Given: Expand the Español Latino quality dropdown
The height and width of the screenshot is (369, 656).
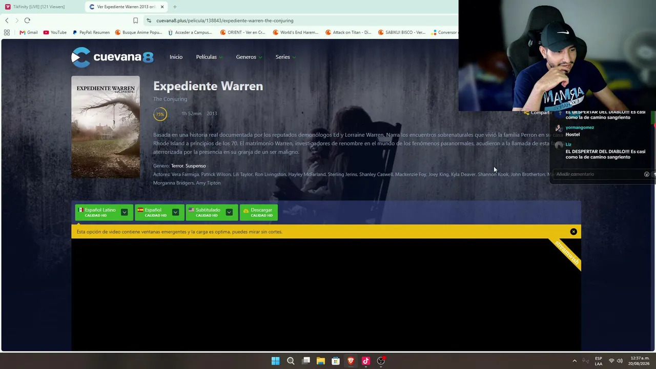Looking at the screenshot, I should (x=124, y=212).
